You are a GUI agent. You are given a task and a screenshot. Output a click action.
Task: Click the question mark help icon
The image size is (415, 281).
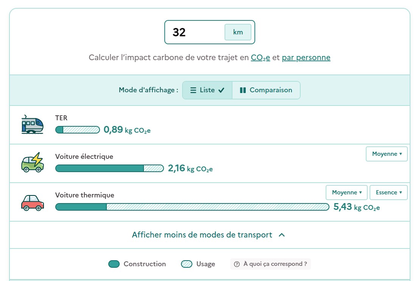pyautogui.click(x=237, y=264)
